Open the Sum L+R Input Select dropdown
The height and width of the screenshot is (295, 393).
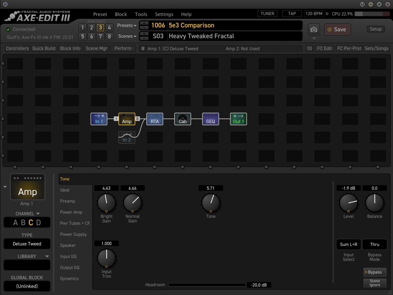coord(348,244)
